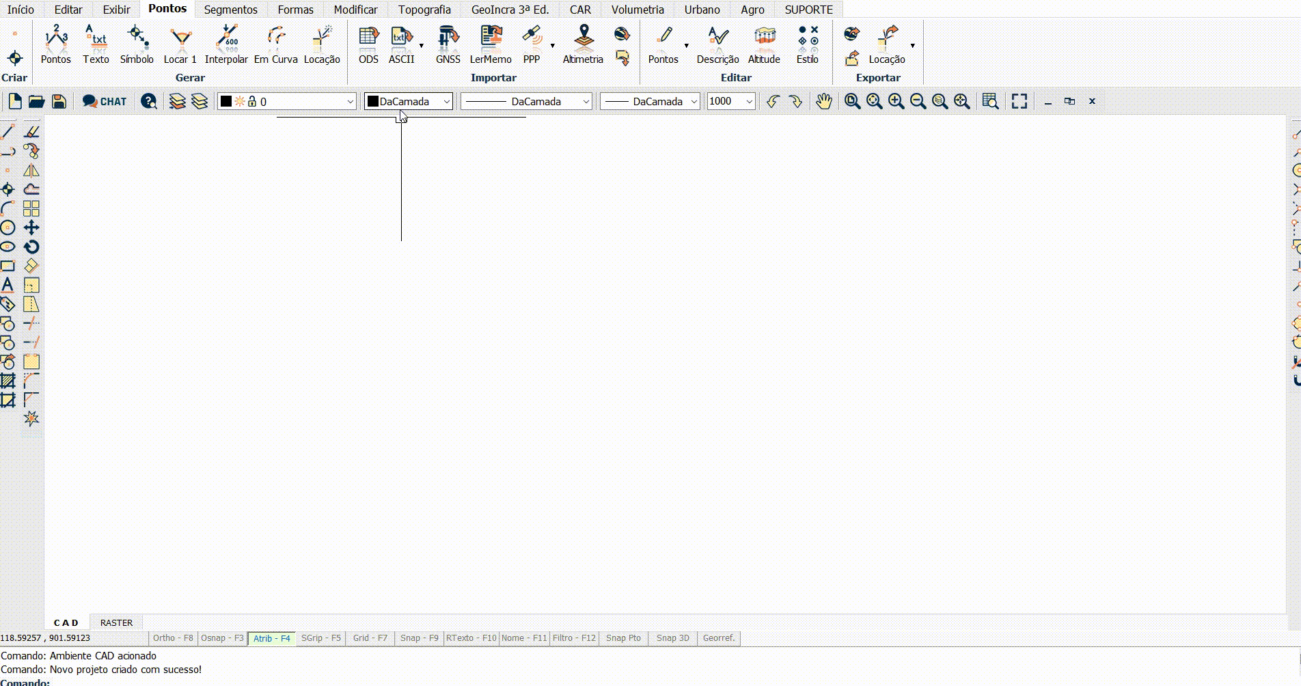The width and height of the screenshot is (1301, 686).
Task: Turn on Grid - F7 mode
Action: pyautogui.click(x=369, y=637)
